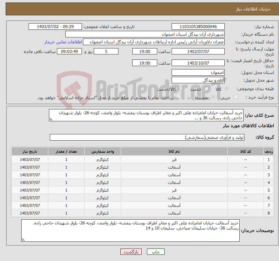
Task: Click کیلوگرم unit in row 1
Action: [103, 160]
